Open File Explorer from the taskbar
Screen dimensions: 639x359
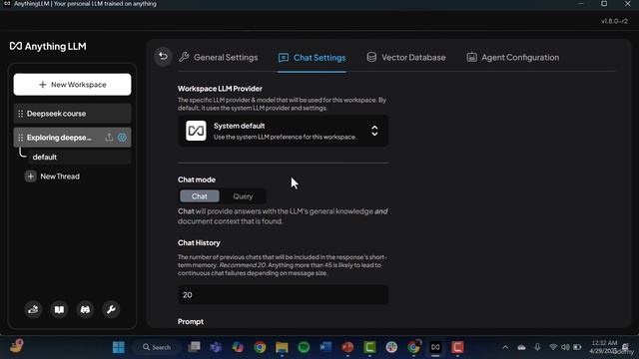coord(282,347)
